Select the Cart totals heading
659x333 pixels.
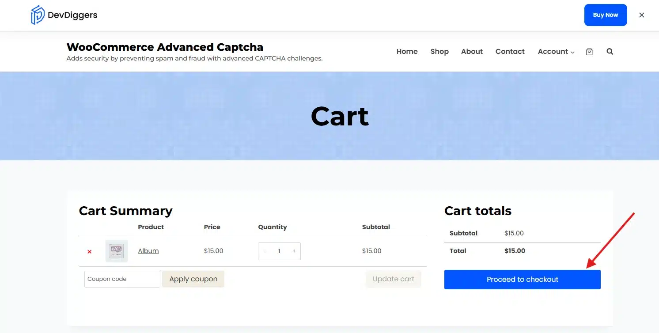tap(478, 211)
